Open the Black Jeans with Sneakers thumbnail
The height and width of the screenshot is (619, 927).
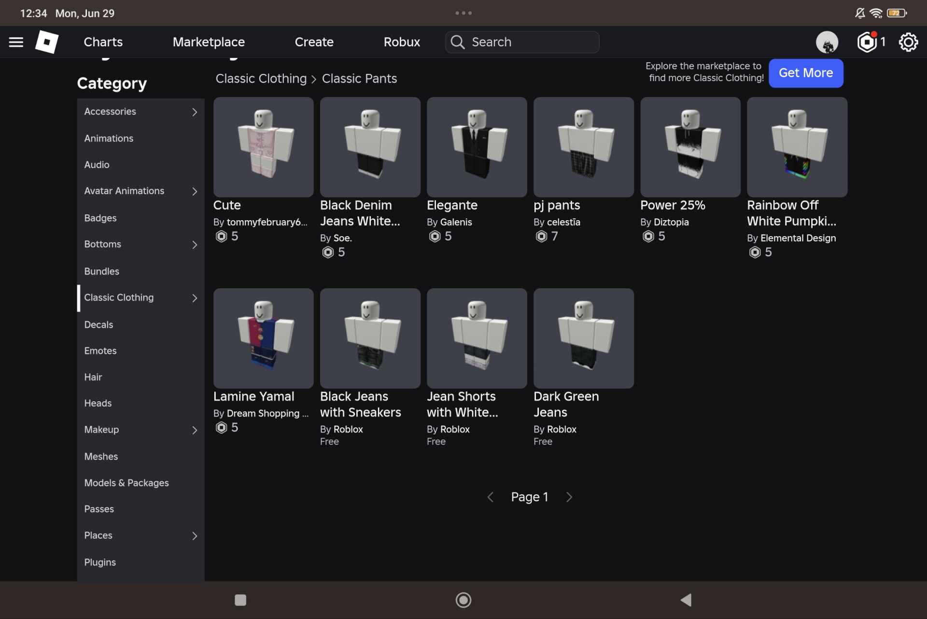[370, 338]
